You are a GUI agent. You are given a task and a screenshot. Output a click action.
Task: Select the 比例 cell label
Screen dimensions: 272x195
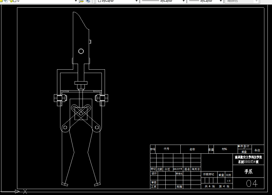coord(228,175)
